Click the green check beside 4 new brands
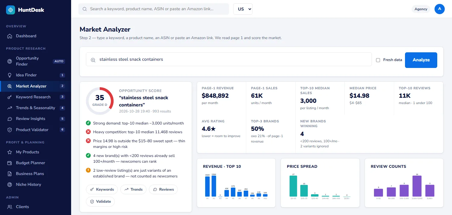This screenshot has width=452, height=215. click(88, 155)
